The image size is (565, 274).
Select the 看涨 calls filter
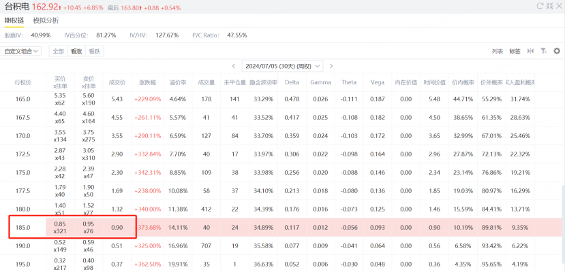(76, 51)
